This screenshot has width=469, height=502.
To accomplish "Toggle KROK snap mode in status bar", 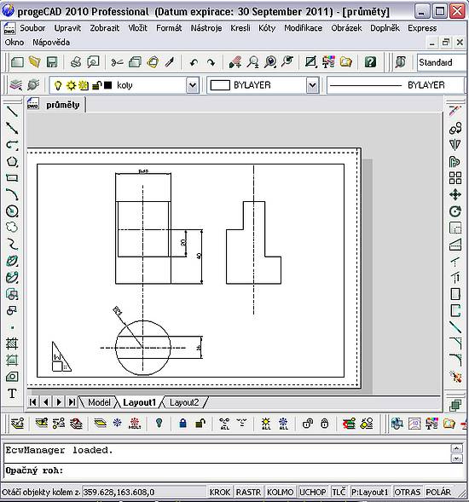I will point(220,492).
